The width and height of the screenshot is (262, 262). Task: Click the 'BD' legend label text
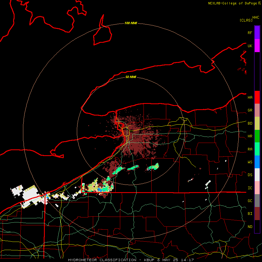[x=250, y=123]
